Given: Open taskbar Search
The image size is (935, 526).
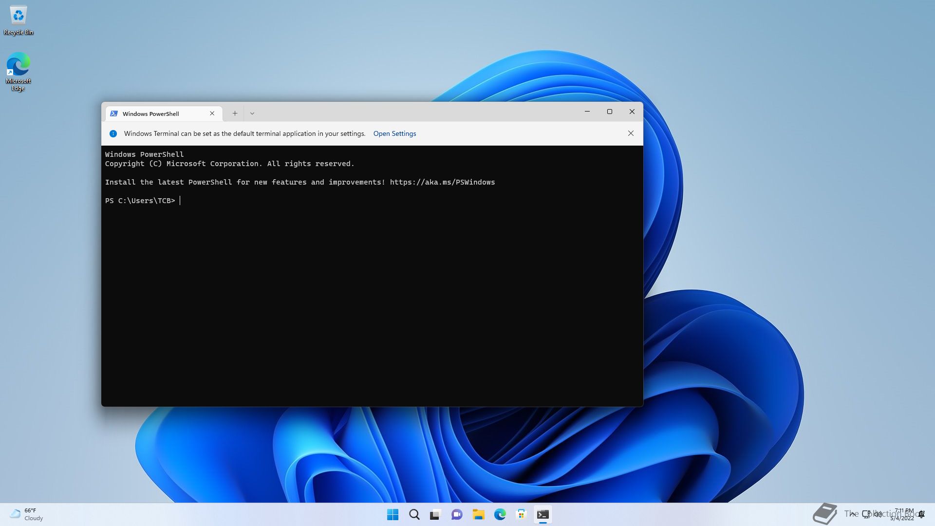Looking at the screenshot, I should click(x=414, y=514).
